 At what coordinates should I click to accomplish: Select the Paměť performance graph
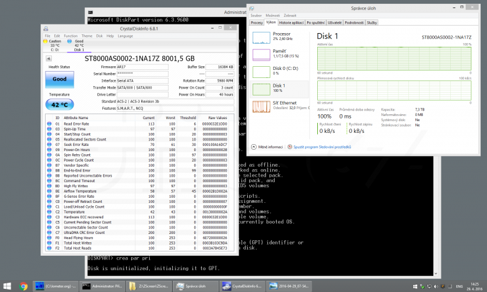point(261,55)
